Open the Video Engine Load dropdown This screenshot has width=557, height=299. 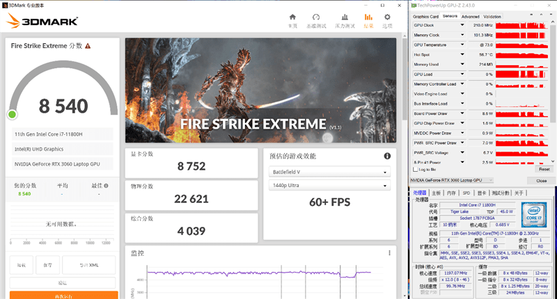click(462, 94)
